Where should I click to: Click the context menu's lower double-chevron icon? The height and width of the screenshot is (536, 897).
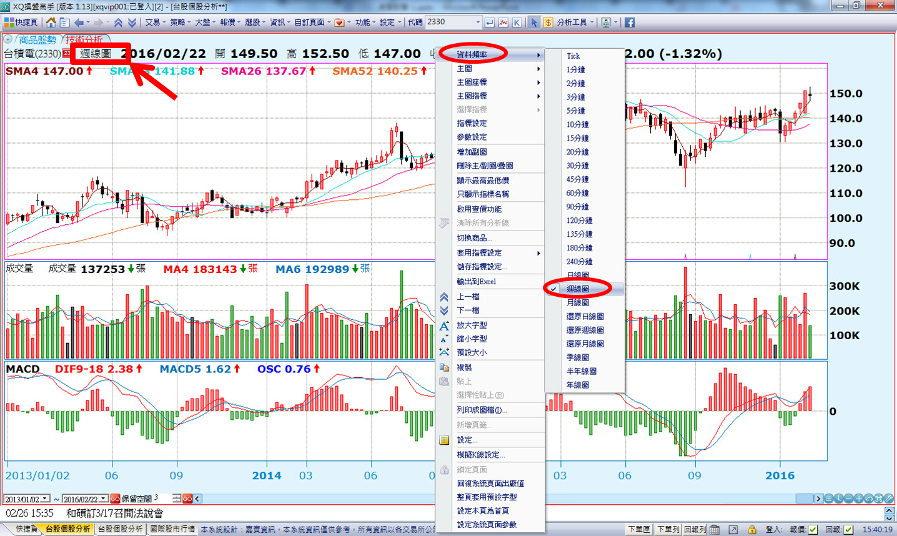click(x=444, y=310)
